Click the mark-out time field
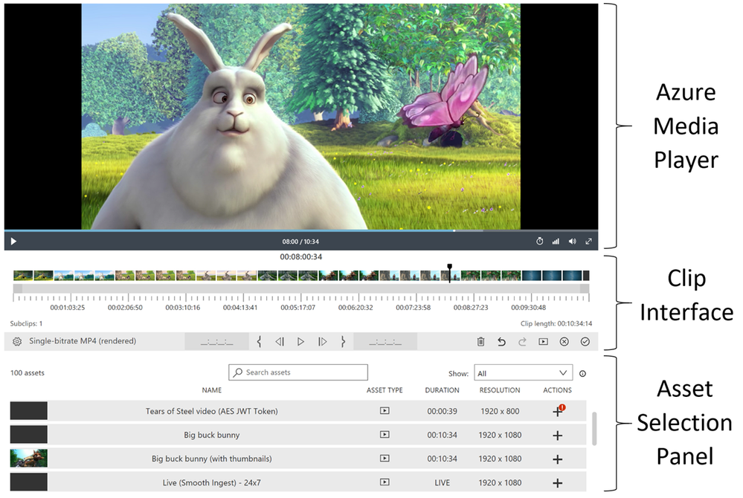 click(385, 342)
